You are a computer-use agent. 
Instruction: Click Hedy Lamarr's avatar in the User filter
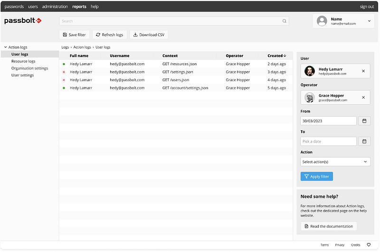[310, 71]
